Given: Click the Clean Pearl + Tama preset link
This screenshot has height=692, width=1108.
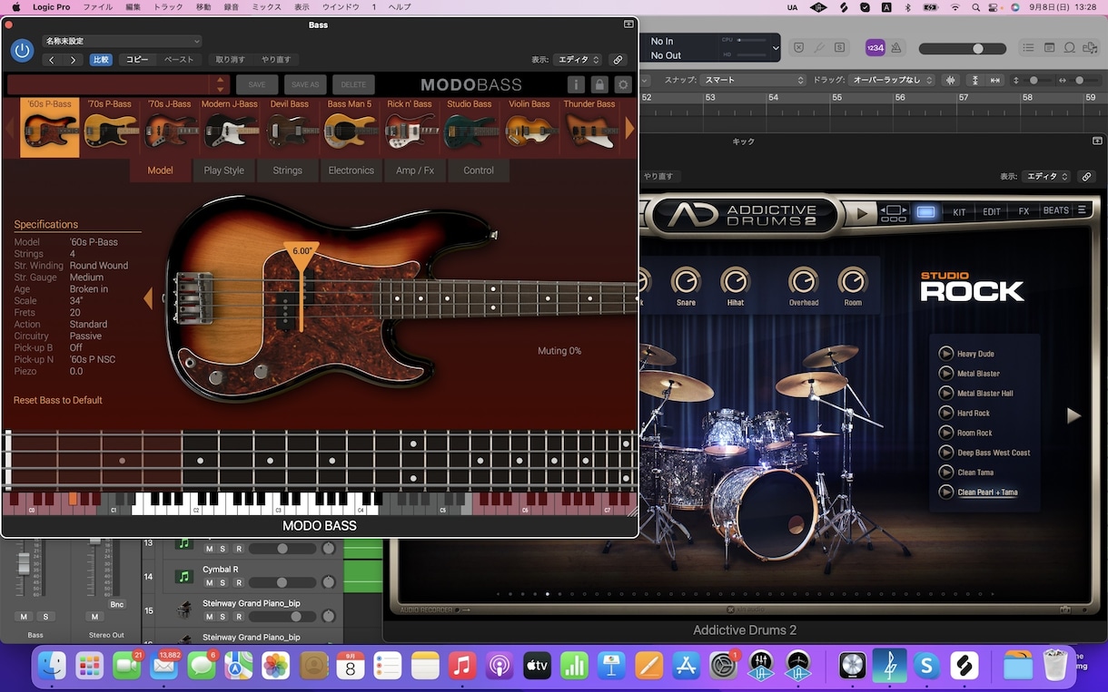Looking at the screenshot, I should tap(987, 492).
